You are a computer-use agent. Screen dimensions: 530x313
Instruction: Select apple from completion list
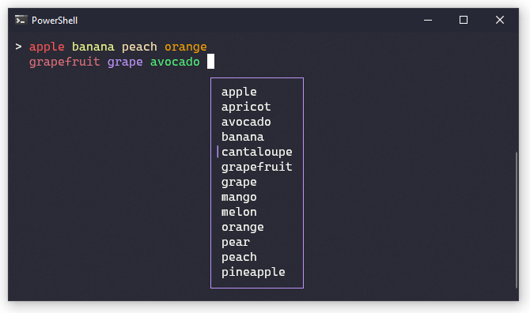pyautogui.click(x=239, y=92)
